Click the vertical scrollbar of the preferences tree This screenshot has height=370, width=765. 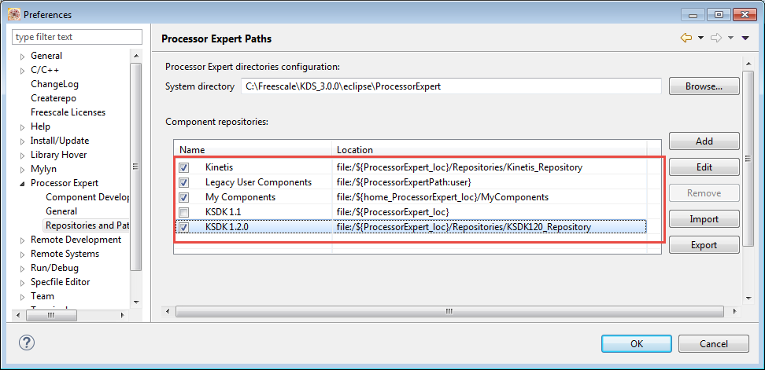coord(136,167)
